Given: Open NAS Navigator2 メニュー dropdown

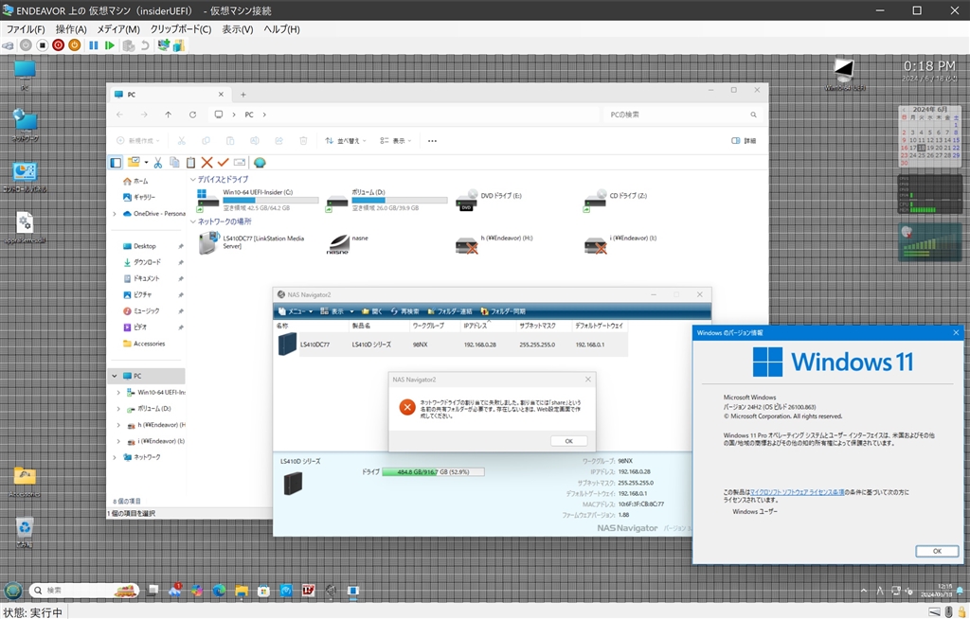Looking at the screenshot, I should click(296, 311).
